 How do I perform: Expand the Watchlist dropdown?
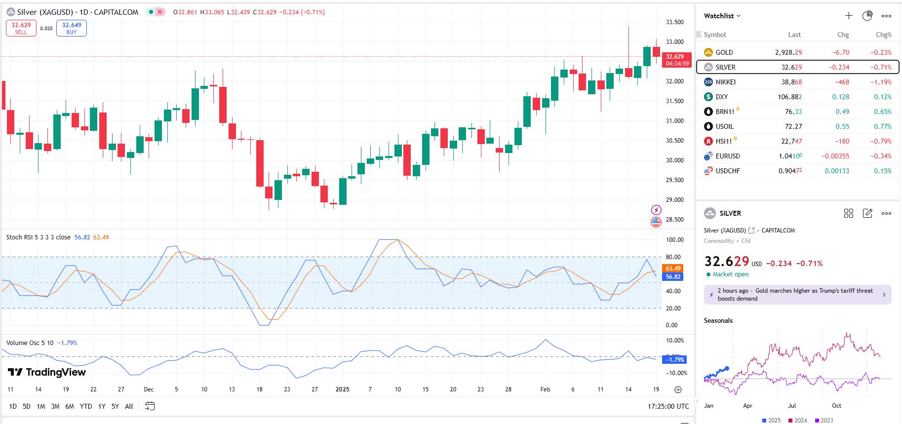722,16
